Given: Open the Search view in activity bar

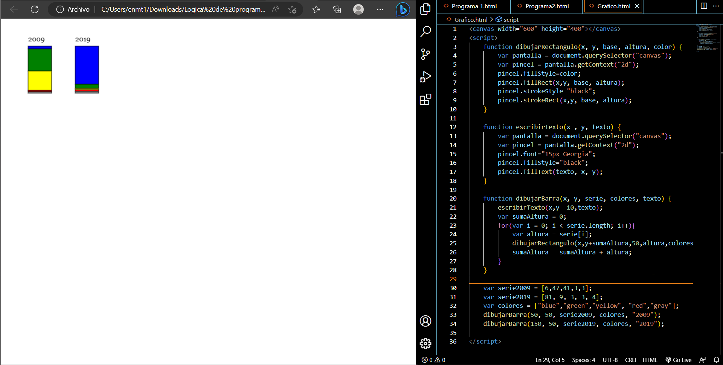Looking at the screenshot, I should pyautogui.click(x=426, y=32).
